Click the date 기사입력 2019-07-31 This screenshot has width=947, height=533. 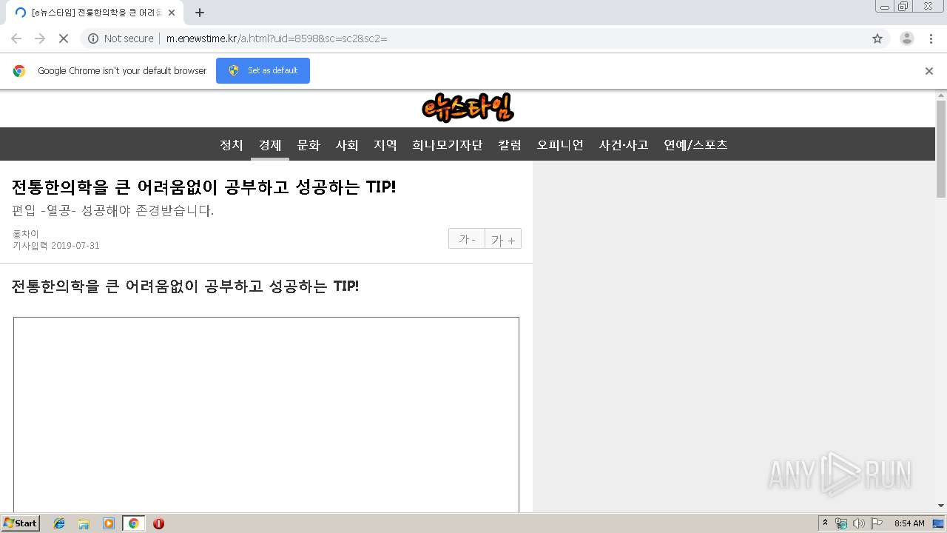pos(55,246)
